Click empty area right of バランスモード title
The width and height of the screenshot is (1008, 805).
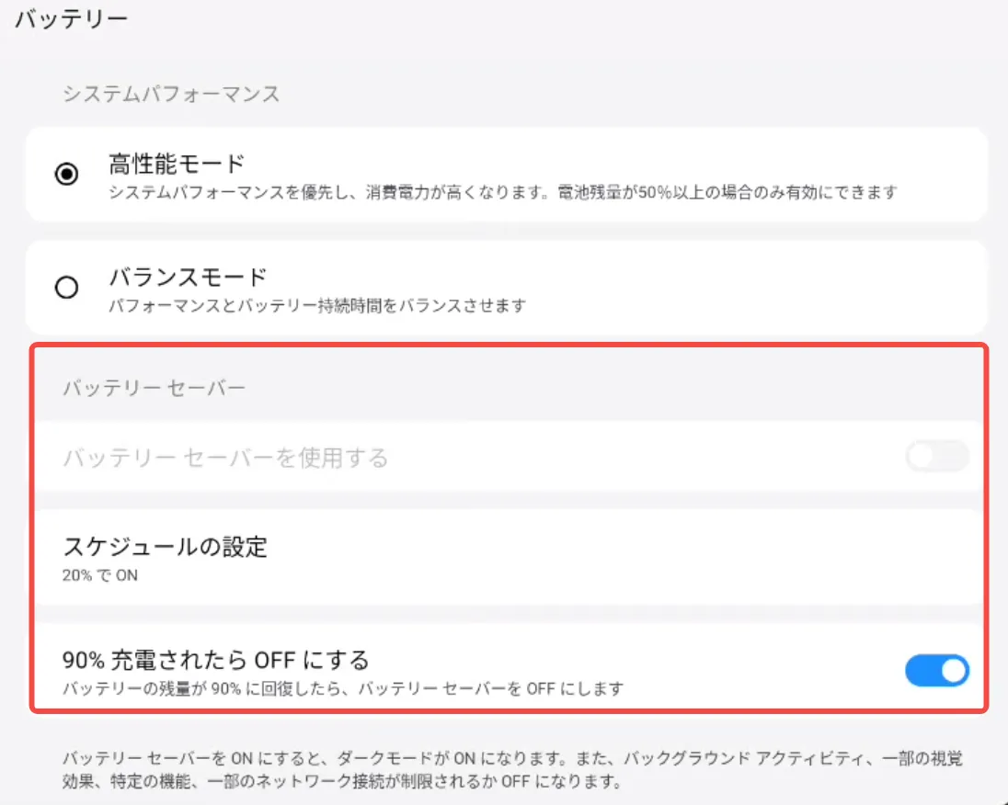click(644, 277)
